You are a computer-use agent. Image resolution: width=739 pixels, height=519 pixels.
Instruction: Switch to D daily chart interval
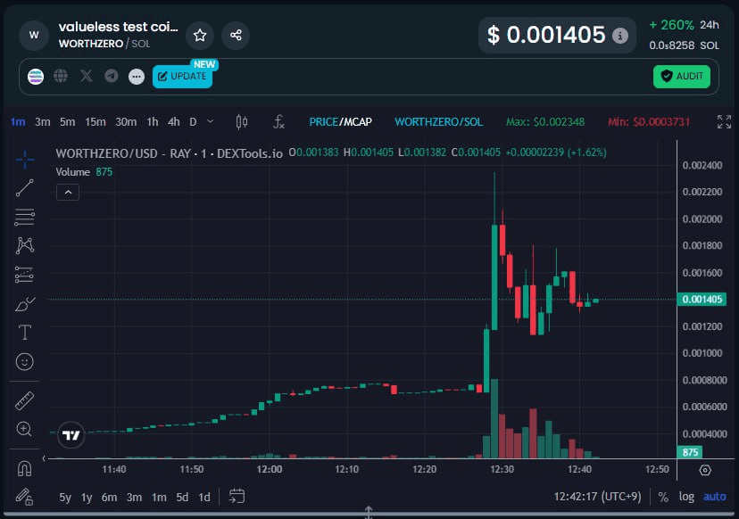tap(193, 122)
